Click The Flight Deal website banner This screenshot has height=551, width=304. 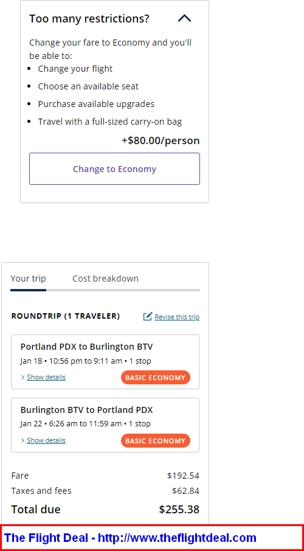(152, 538)
